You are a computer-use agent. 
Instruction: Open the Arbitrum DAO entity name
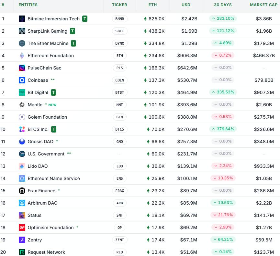pyautogui.click(x=42, y=203)
